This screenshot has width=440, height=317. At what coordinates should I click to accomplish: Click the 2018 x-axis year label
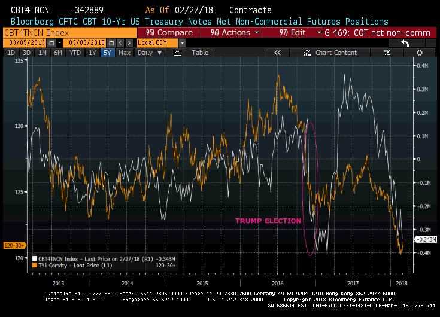[401, 284]
